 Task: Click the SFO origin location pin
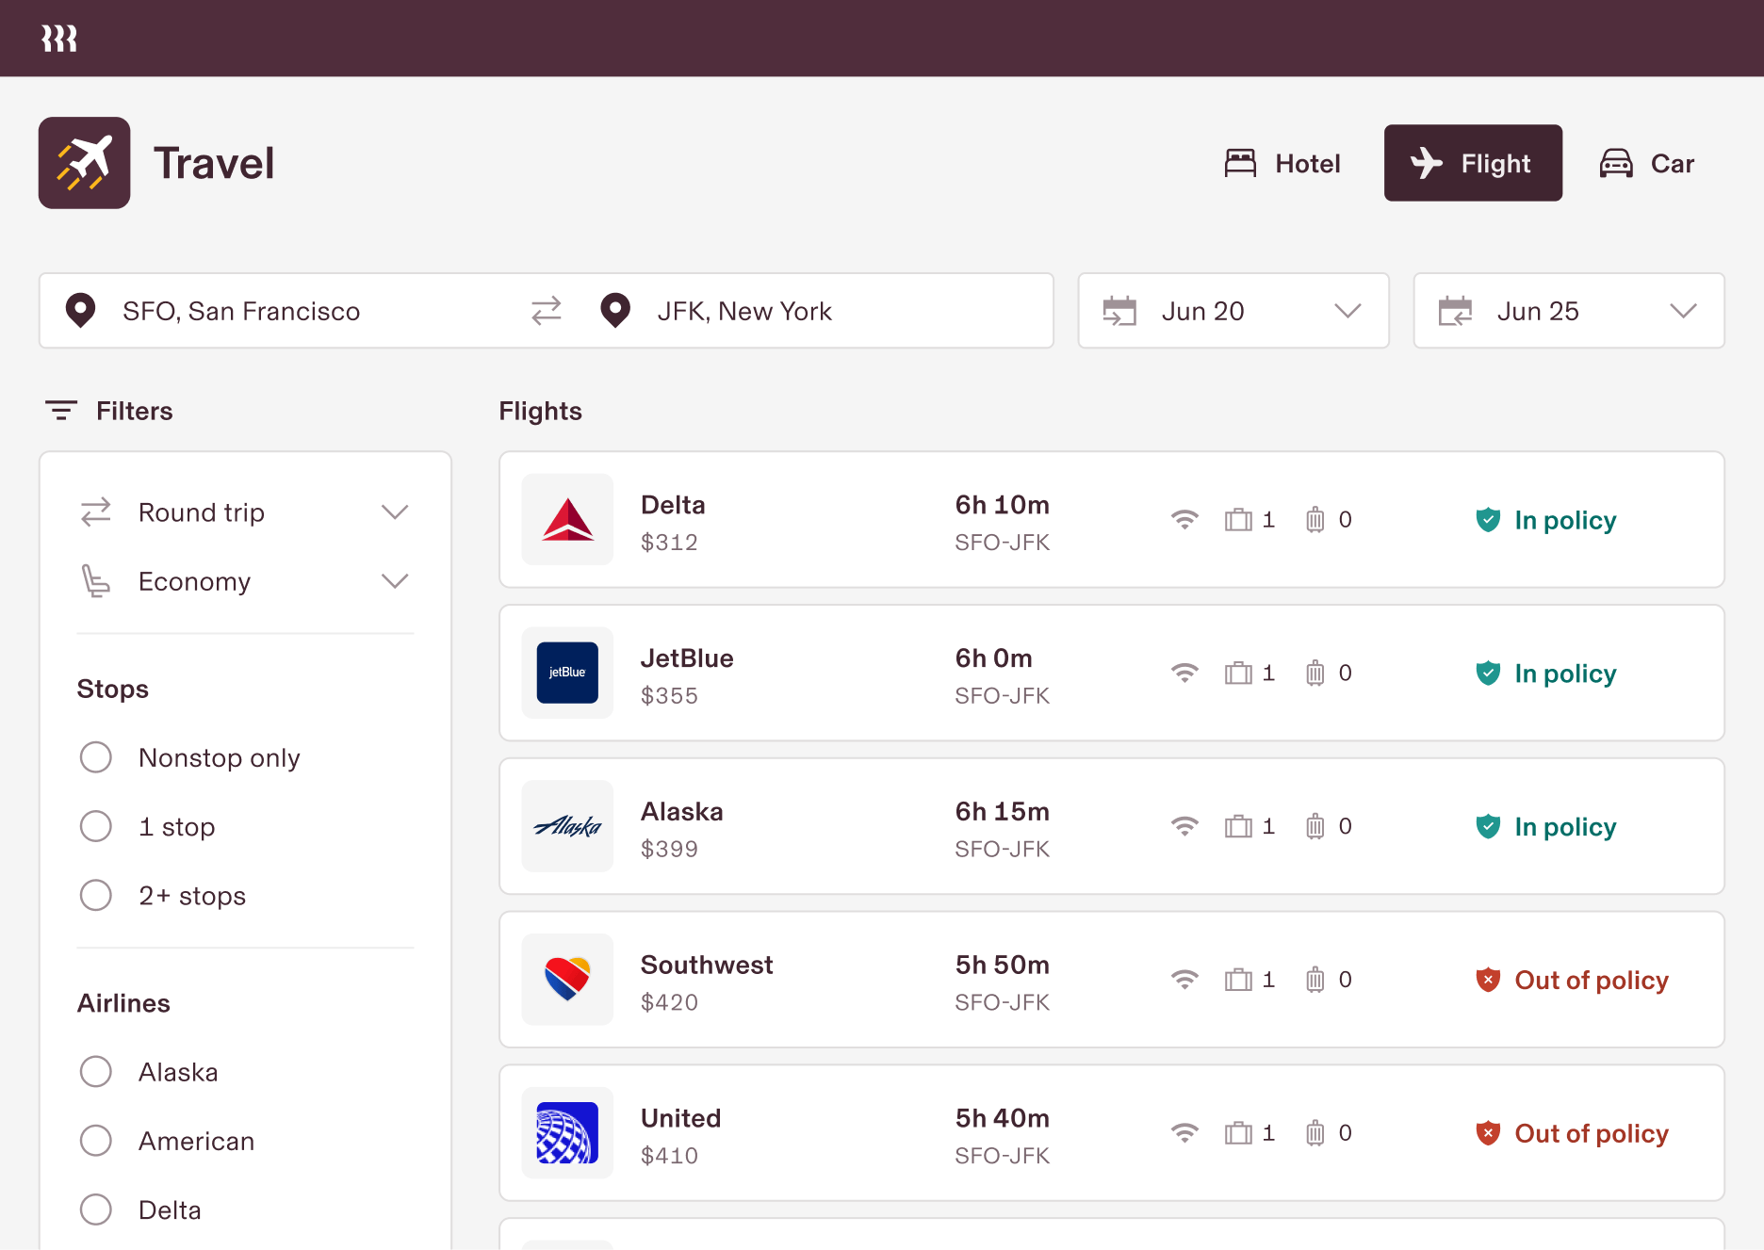point(81,311)
